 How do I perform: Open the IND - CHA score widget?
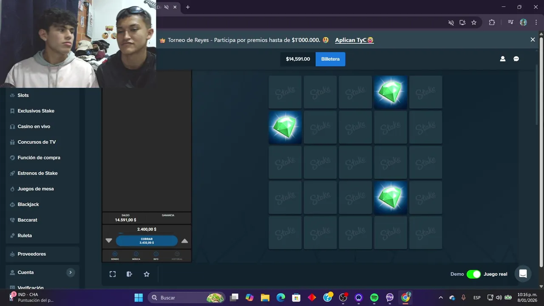[32, 297]
